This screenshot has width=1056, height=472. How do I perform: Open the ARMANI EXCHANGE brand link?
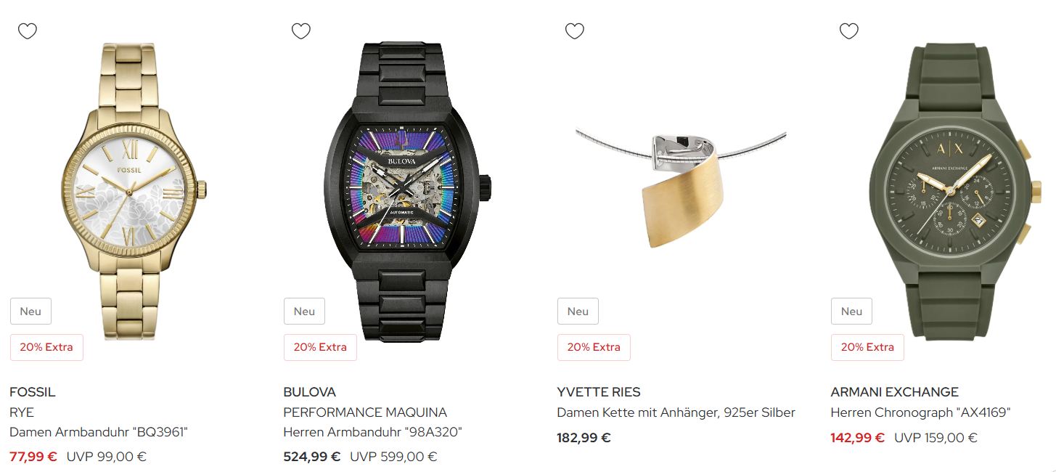click(894, 392)
